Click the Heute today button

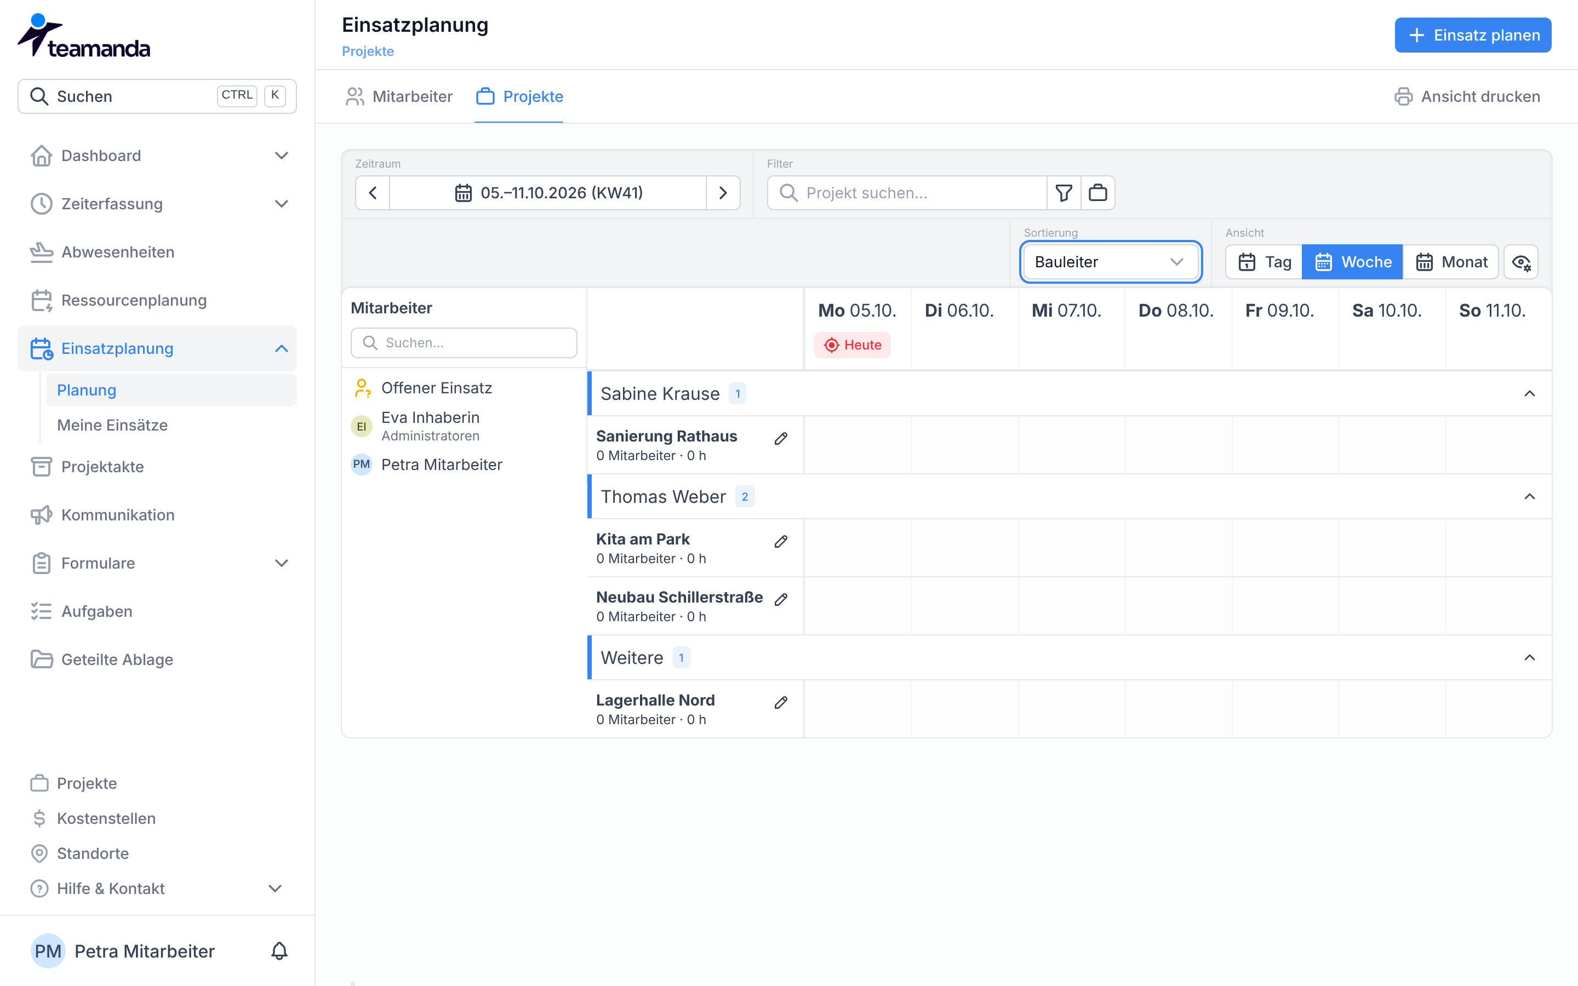pyautogui.click(x=852, y=345)
